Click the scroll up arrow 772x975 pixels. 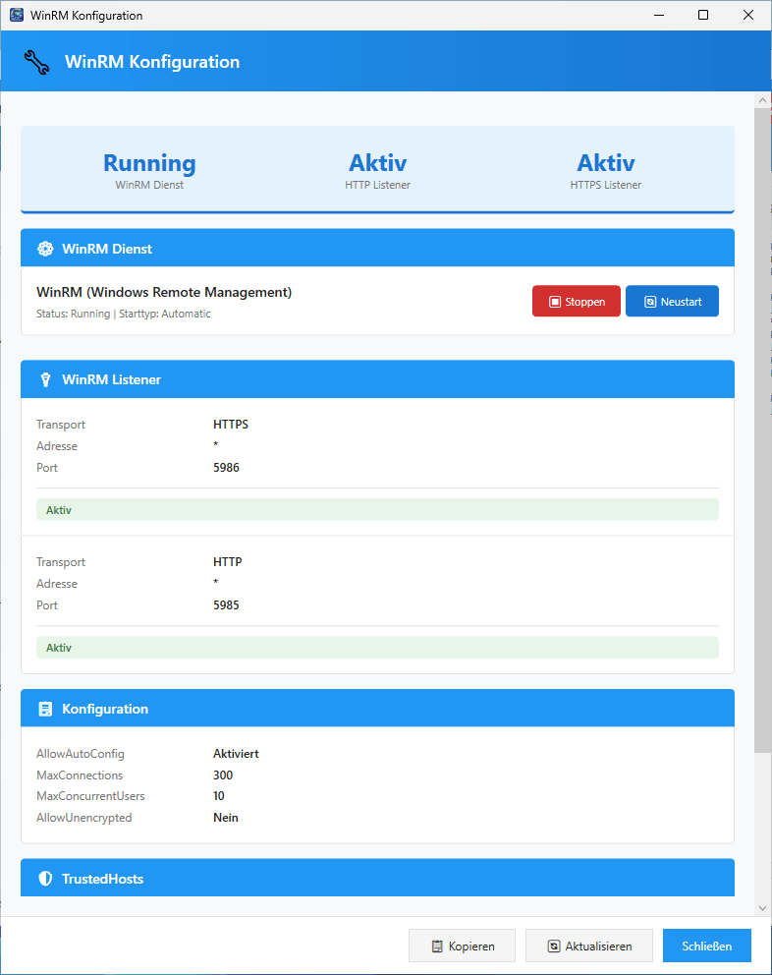click(763, 99)
